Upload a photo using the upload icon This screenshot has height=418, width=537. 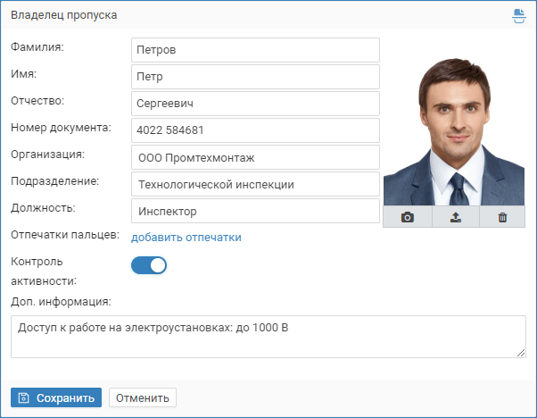point(455,217)
